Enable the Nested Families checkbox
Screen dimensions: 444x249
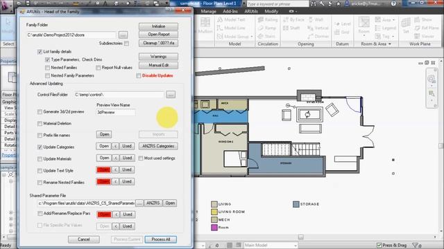point(47,68)
